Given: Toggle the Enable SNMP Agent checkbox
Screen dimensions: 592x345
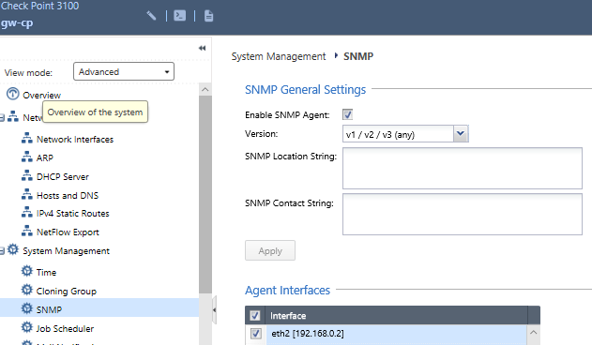Looking at the screenshot, I should pos(347,114).
